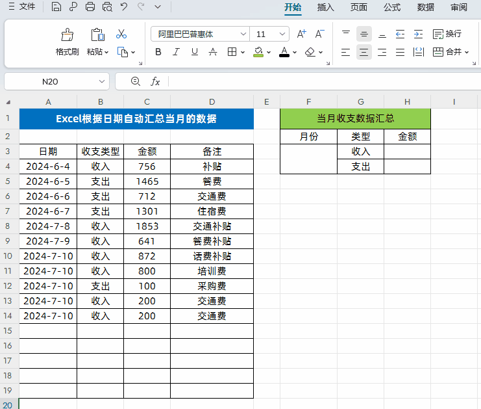Expand font color options arrow
Image resolution: width=481 pixels, height=409 pixels.
tap(295, 52)
